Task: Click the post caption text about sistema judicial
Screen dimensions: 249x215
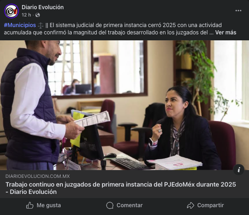Action: coord(120,29)
